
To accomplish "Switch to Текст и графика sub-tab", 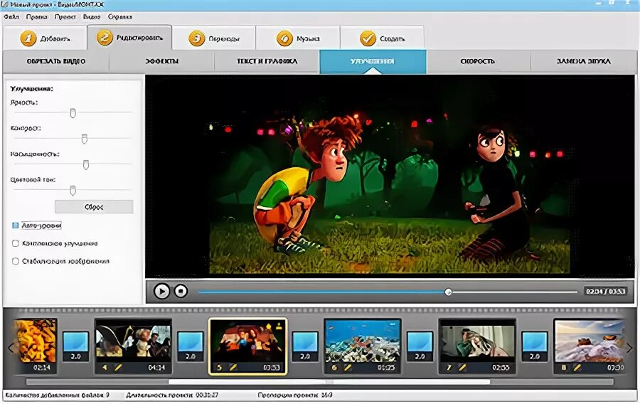I will pos(267,61).
